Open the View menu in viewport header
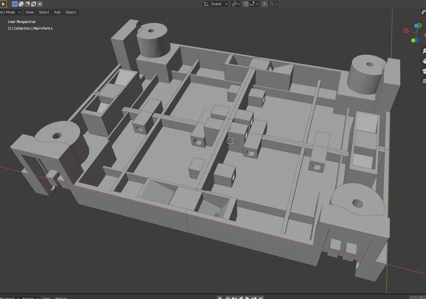 point(30,12)
